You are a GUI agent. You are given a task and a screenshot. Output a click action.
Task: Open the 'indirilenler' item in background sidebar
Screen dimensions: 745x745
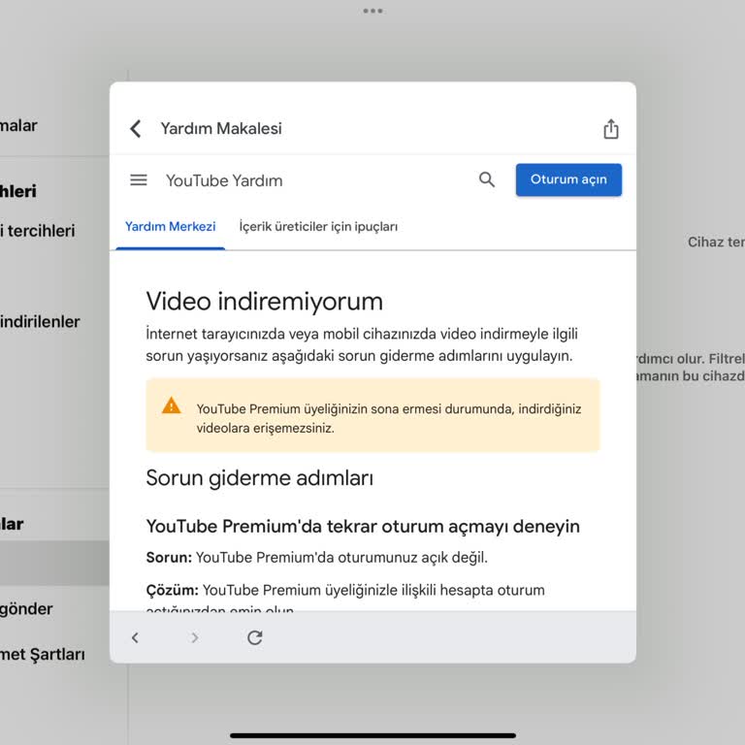(40, 322)
